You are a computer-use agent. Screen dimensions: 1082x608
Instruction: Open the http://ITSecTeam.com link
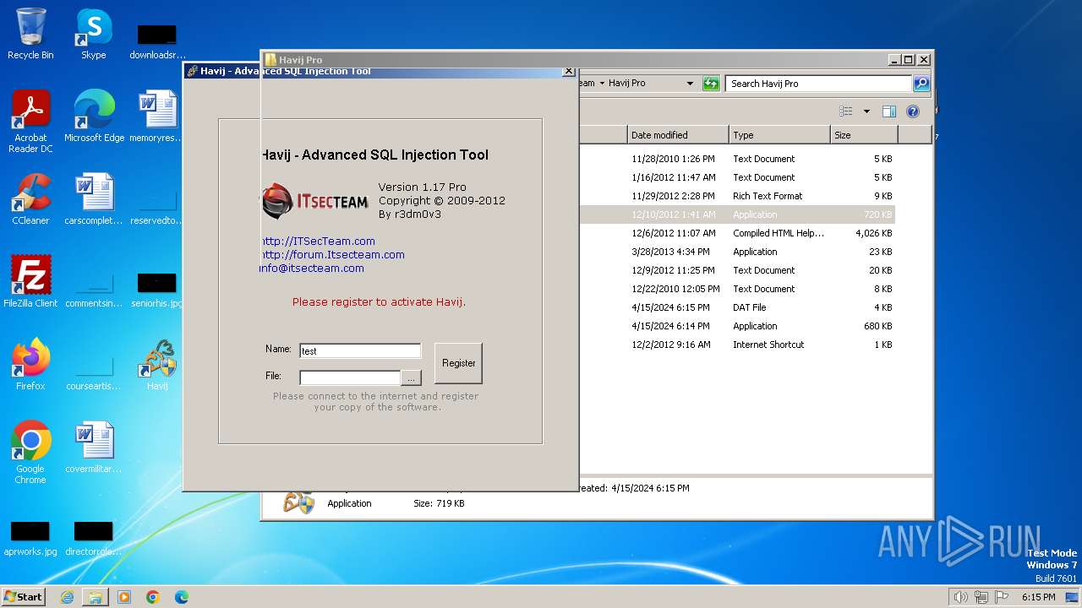coord(318,242)
